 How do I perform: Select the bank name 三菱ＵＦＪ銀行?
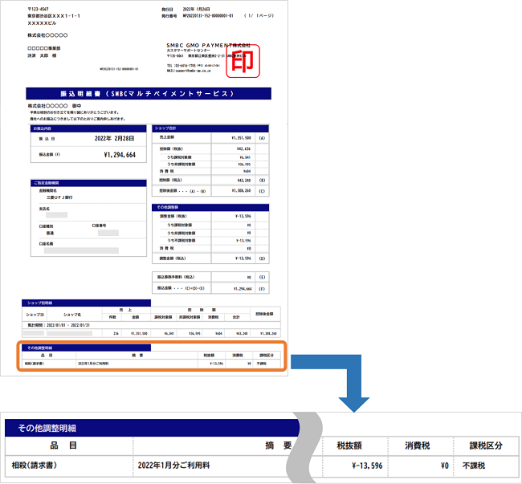click(59, 197)
